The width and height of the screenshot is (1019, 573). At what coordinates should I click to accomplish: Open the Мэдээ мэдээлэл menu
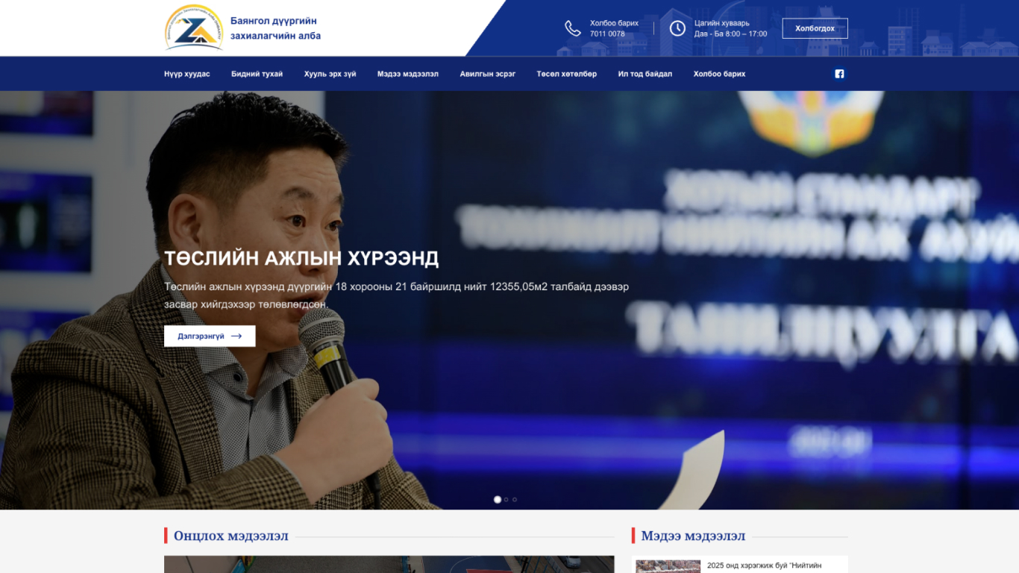coord(408,74)
